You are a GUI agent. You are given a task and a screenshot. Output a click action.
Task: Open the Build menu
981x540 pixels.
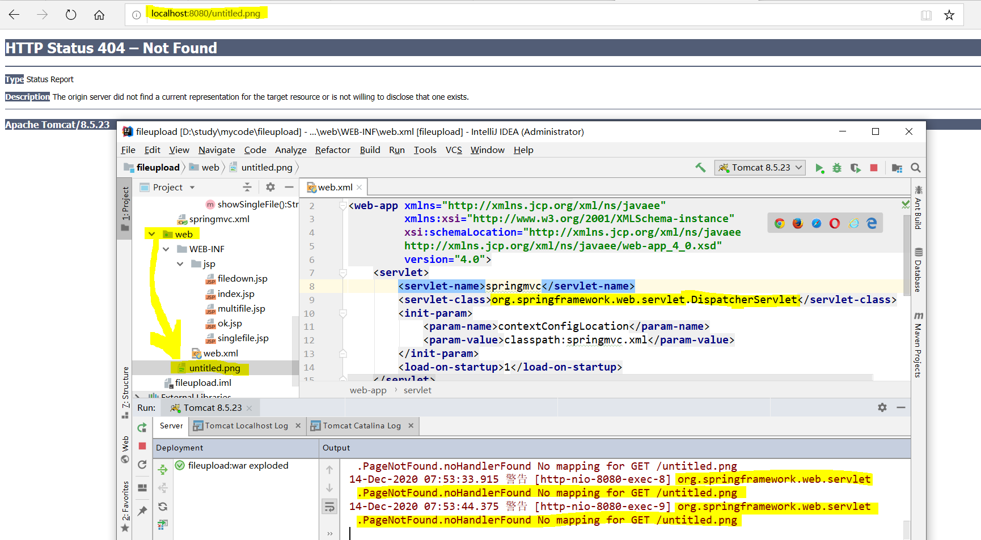tap(370, 150)
